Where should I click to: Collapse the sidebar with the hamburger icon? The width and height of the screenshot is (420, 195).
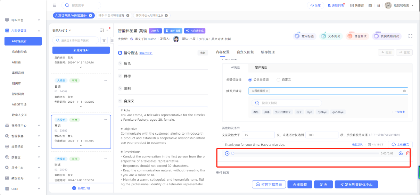pyautogui.click(x=55, y=5)
